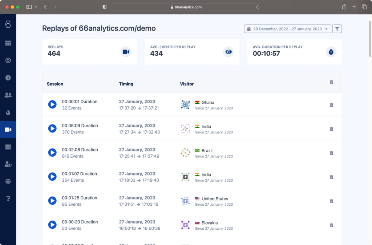Open the Slovakia visitor link
The width and height of the screenshot is (372, 245).
(x=210, y=223)
